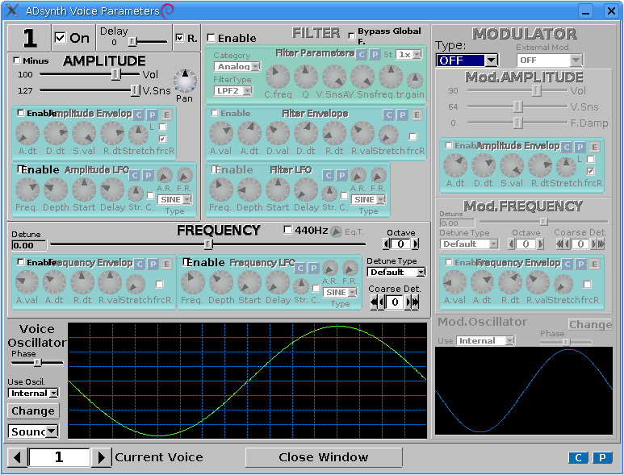This screenshot has width=624, height=475.
Task: Open Amplitude LFO SINE type dropdown
Action: tap(174, 199)
